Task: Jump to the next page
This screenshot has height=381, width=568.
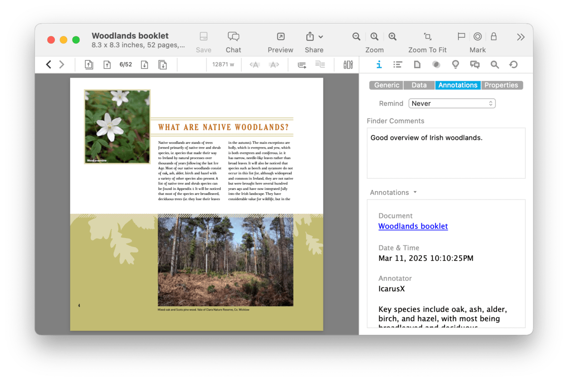Action: 145,65
